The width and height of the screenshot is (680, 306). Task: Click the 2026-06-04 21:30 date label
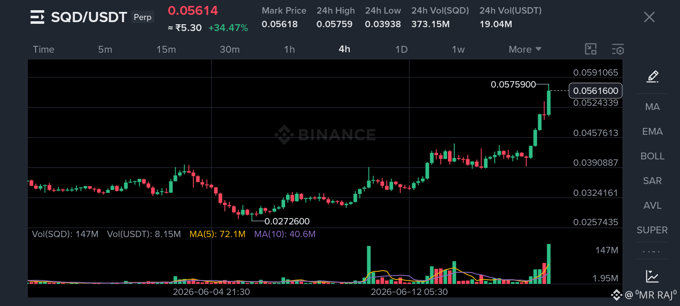pyautogui.click(x=211, y=292)
